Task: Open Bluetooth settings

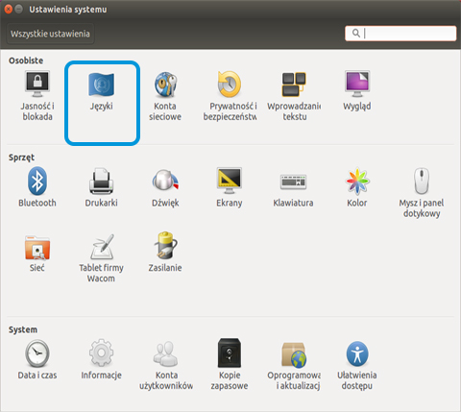Action: click(x=37, y=187)
